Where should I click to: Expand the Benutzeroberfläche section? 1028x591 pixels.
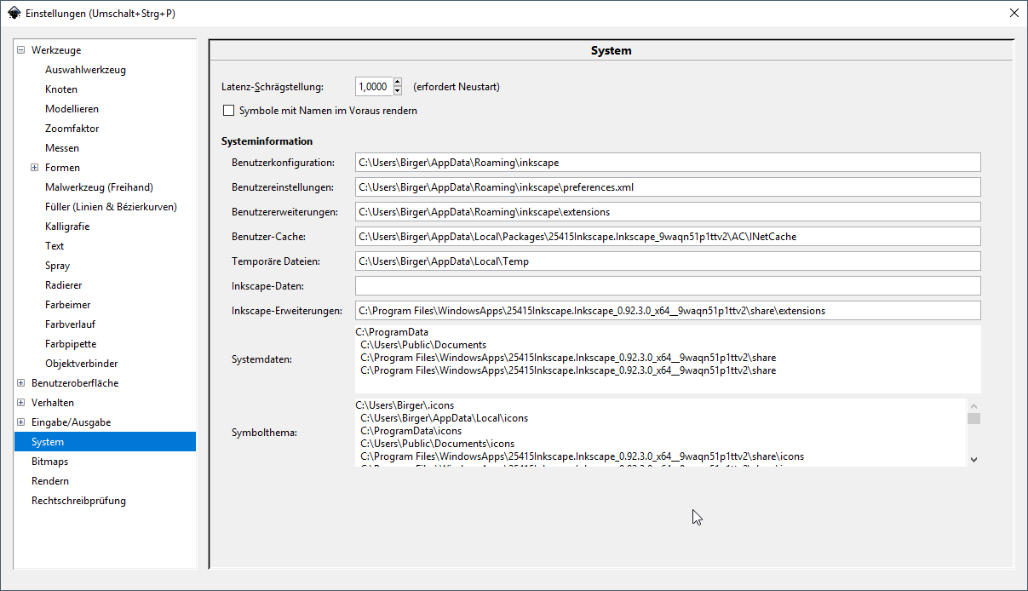click(x=21, y=383)
